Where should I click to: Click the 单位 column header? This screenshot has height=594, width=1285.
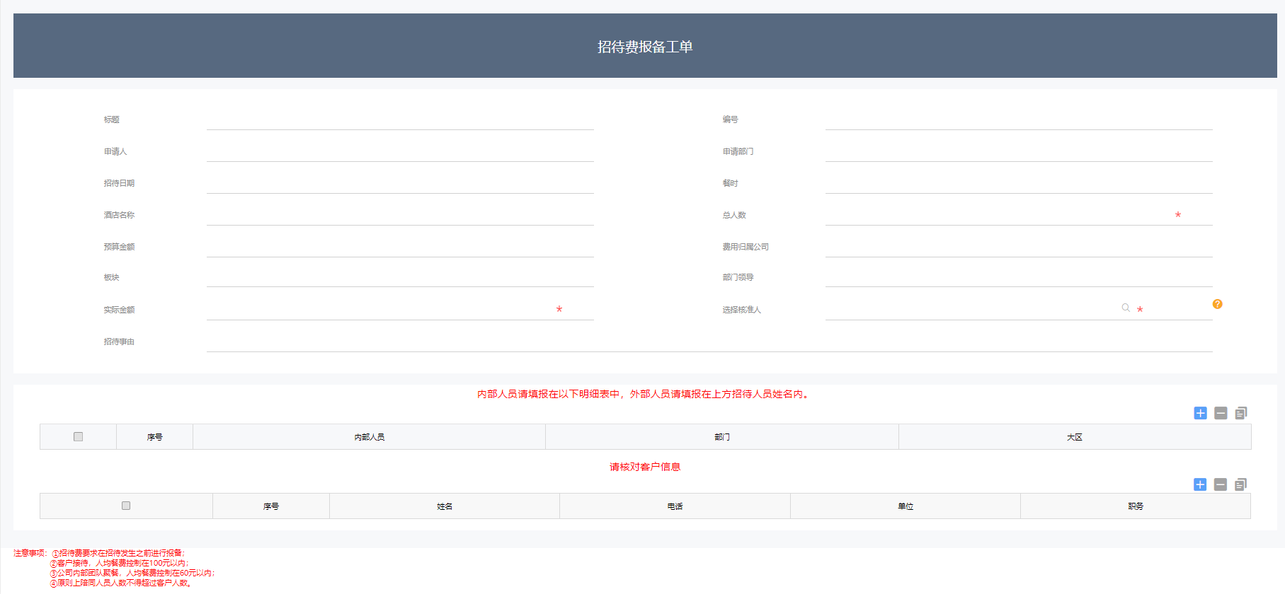(906, 506)
